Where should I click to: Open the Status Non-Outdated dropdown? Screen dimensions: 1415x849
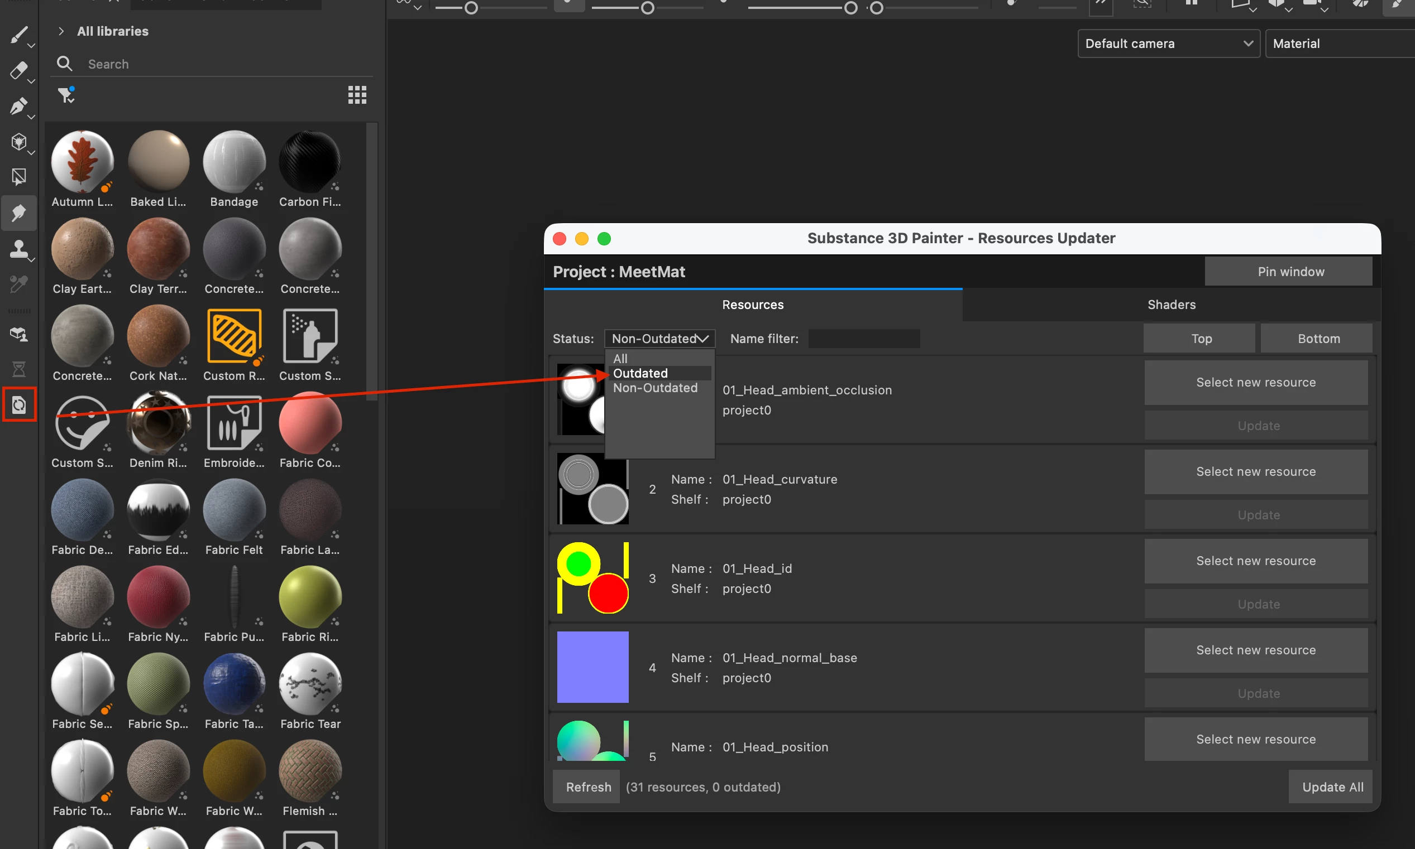659,339
